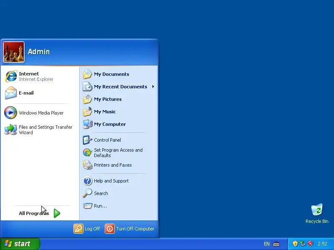Click the red shield alert tray icon

[x=310, y=244]
